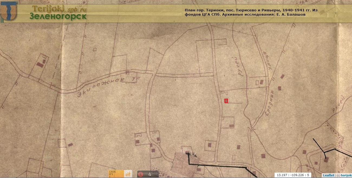Click the red circular icon beside number 4
Viewport: 352px width, 178px height.
tap(141, 174)
